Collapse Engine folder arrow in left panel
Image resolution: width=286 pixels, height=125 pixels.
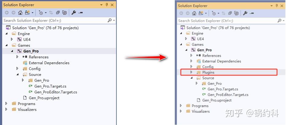coord(6,33)
